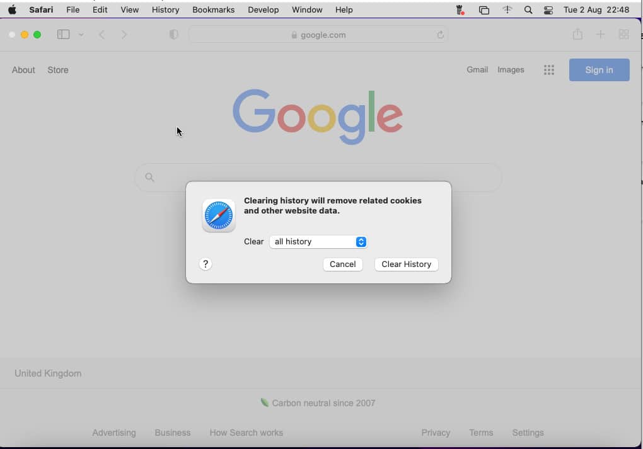Image resolution: width=643 pixels, height=449 pixels.
Task: Cancel the clear history dialog
Action: (343, 264)
